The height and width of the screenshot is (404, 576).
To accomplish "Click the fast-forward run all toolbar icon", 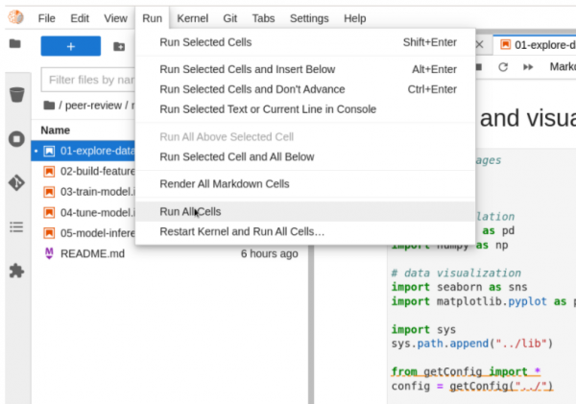I will click(x=528, y=67).
